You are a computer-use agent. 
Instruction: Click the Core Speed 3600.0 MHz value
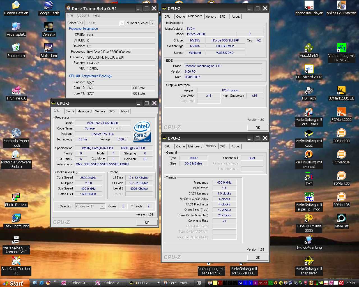[88, 178]
